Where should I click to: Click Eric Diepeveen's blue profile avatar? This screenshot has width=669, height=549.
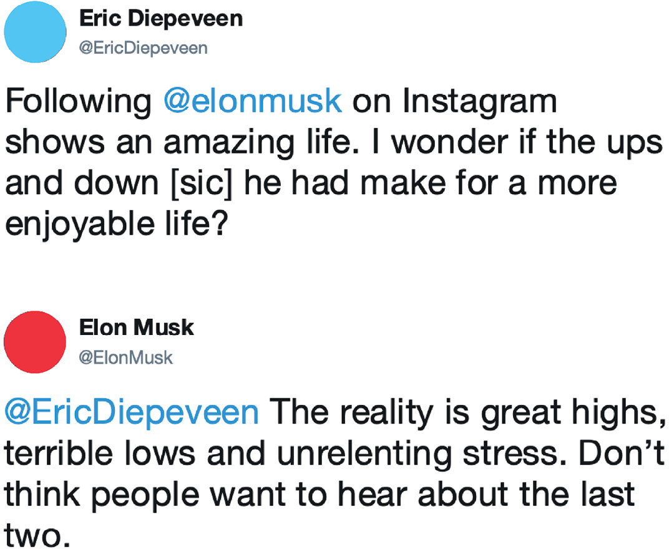35,32
